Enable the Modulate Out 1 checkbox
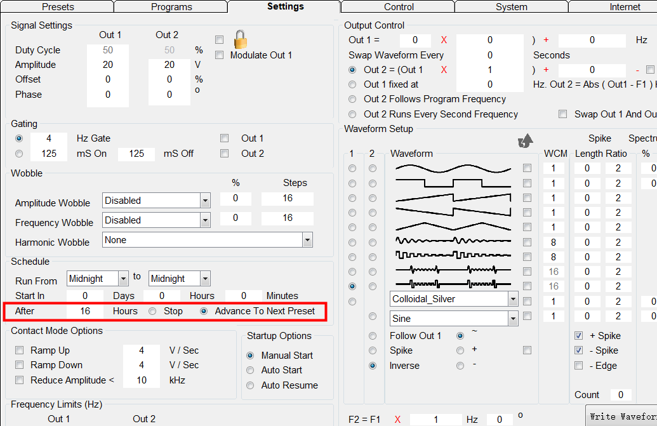This screenshot has width=657, height=426. tap(220, 55)
